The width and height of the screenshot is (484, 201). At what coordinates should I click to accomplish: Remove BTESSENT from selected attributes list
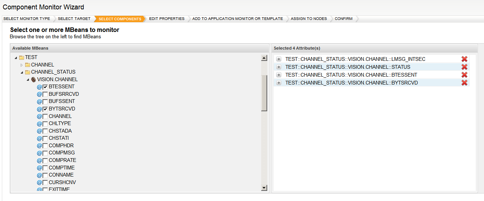464,75
